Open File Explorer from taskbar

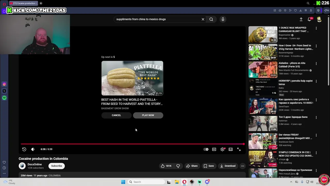click(177, 182)
